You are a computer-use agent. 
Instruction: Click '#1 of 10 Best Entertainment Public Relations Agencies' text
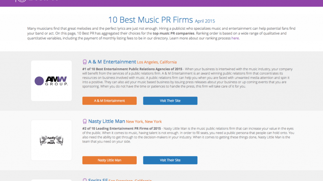coord(132,69)
